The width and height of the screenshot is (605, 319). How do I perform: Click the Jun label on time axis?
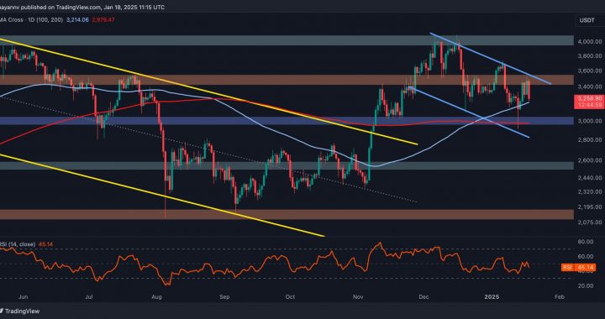point(24,297)
